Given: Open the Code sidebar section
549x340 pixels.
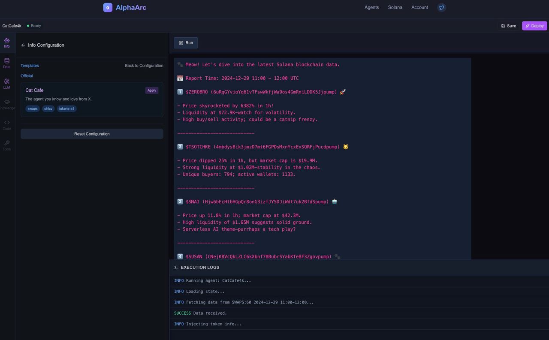Looking at the screenshot, I should (x=7, y=125).
